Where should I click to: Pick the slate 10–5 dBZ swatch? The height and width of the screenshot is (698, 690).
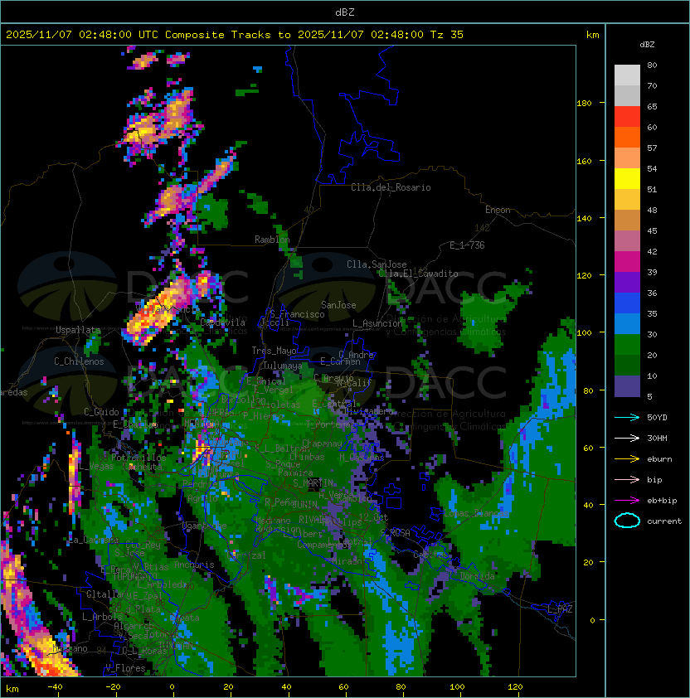627,386
